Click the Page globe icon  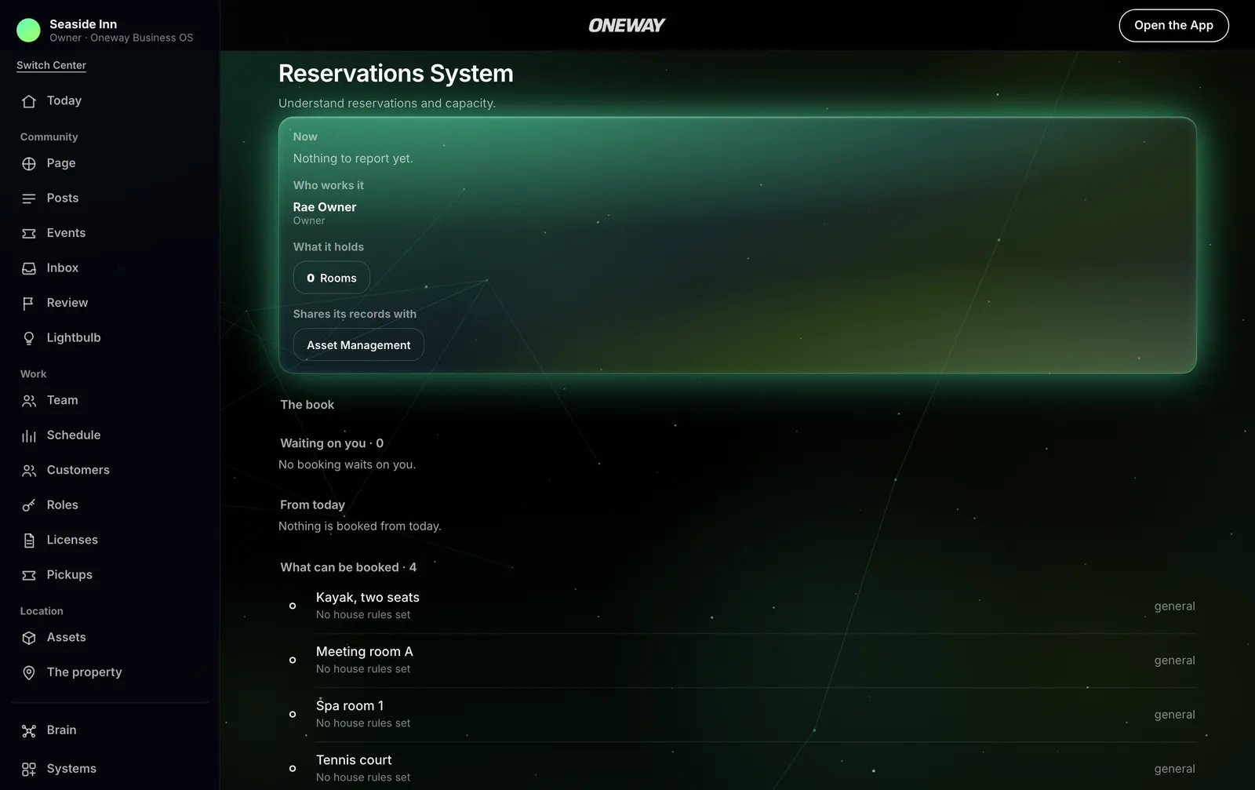(29, 164)
